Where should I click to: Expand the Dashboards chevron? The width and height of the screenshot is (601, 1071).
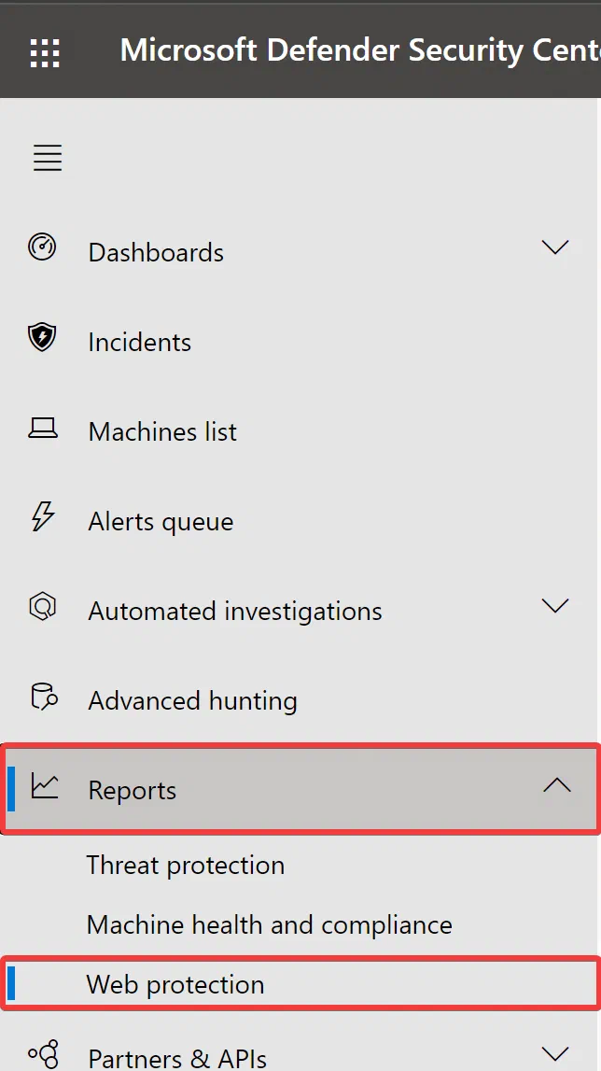(555, 247)
